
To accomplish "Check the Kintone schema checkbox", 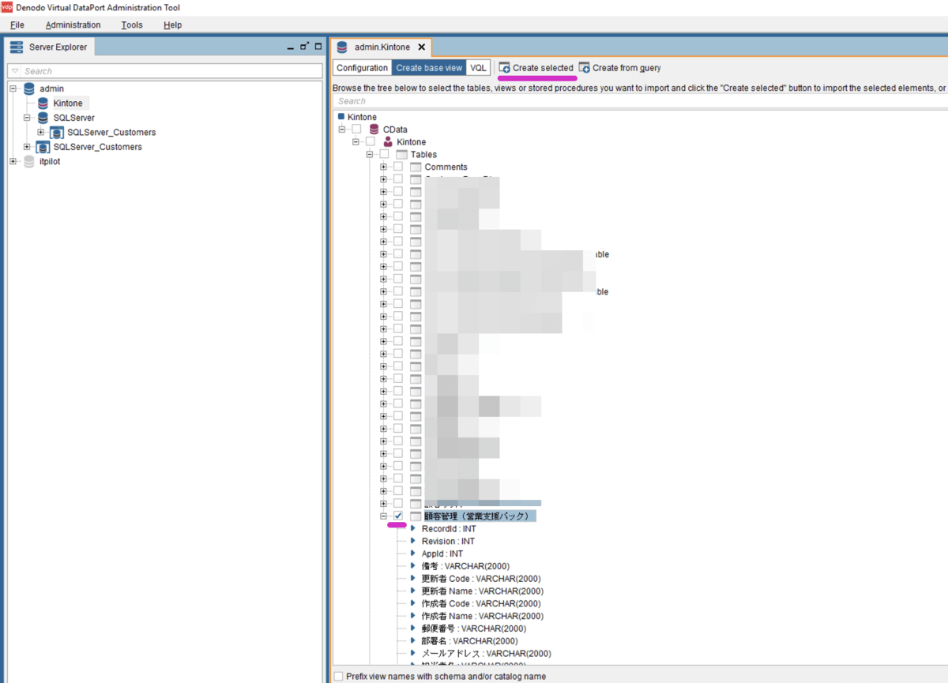I will click(370, 141).
